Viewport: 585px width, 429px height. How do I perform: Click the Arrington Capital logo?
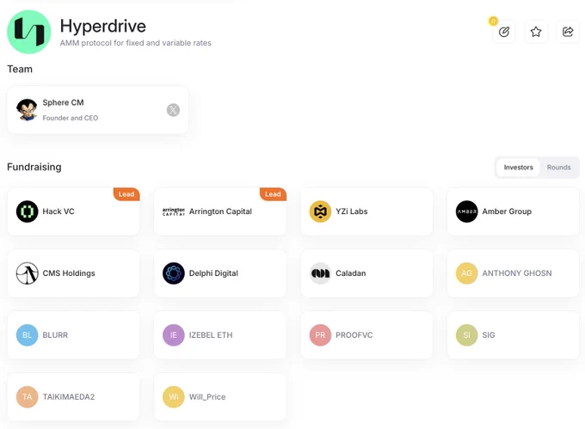coord(174,211)
